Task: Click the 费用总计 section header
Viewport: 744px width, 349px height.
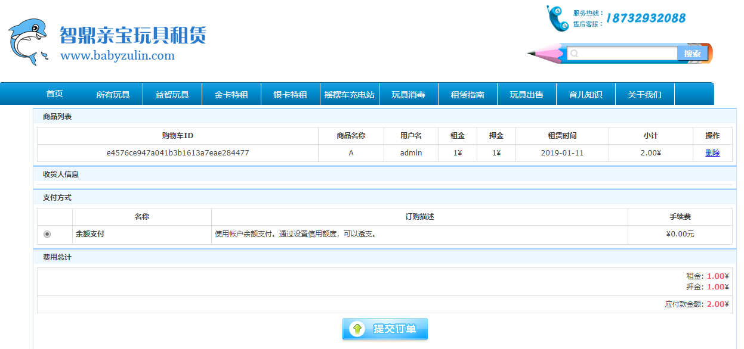Action: [57, 257]
